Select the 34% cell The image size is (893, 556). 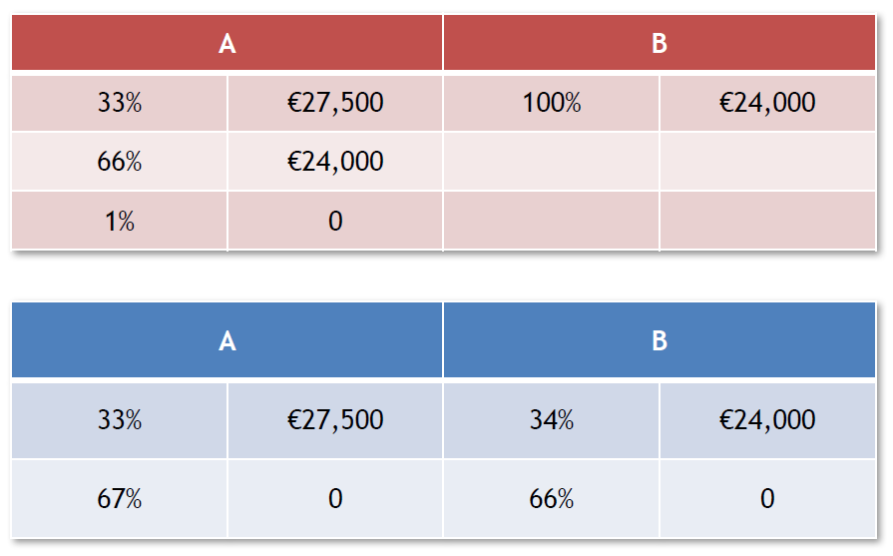(x=552, y=420)
